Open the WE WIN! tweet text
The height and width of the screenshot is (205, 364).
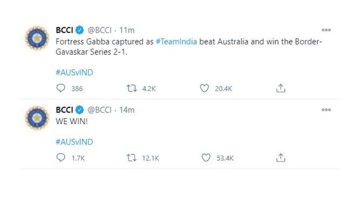pyautogui.click(x=72, y=122)
